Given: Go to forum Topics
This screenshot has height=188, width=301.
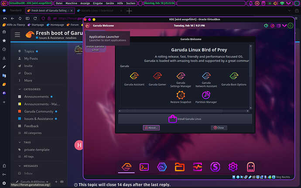Looking at the screenshot, I should (x=29, y=51).
